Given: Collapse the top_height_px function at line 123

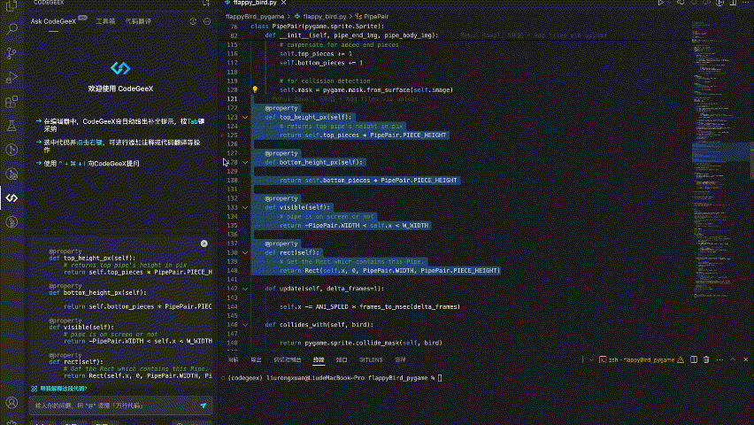Looking at the screenshot, I should coord(245,117).
